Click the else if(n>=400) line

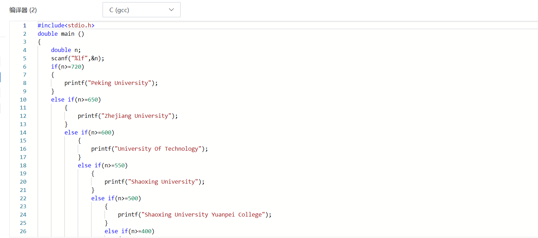129,231
